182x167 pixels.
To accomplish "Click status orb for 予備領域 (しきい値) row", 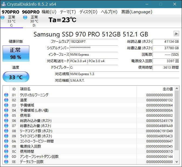I will point(6,110).
